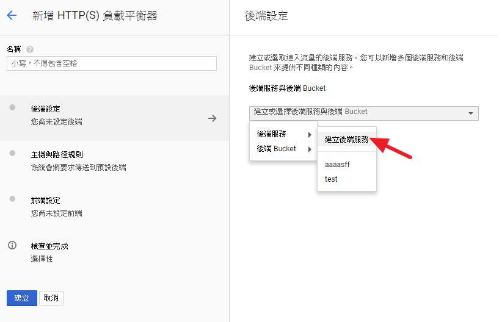
Task: Click the status dot beside 主機與路徑規則
Action: tap(12, 154)
